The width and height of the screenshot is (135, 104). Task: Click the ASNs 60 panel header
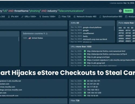click(92, 23)
